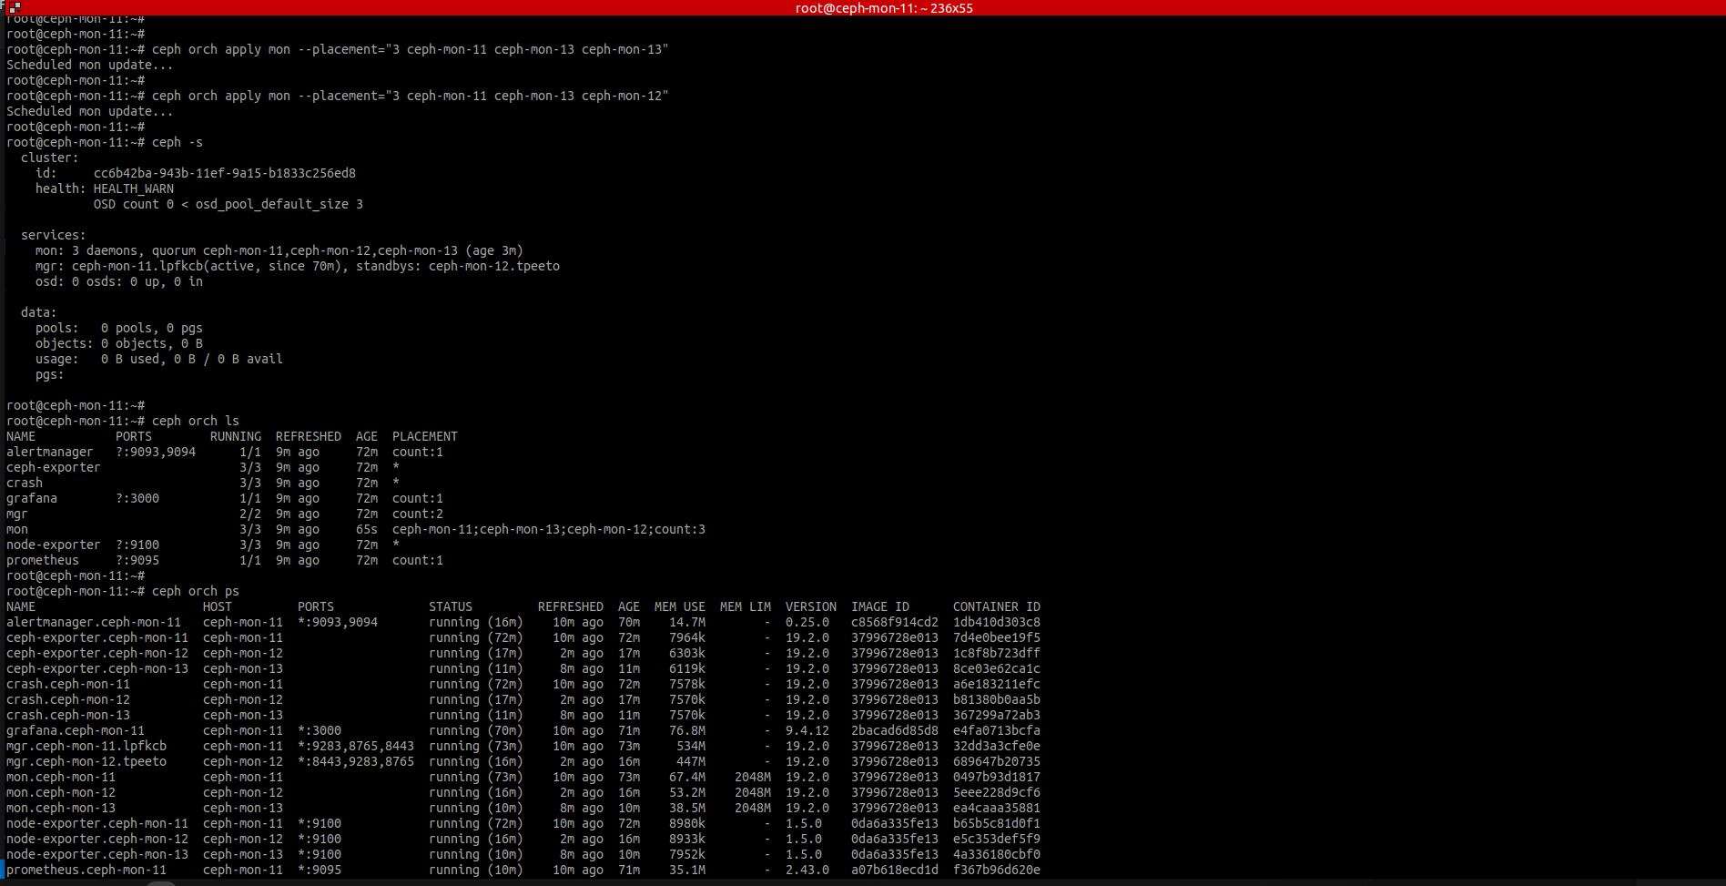Click prometheus version 2.43.0
Screen dimensions: 1726x886
click(807, 870)
